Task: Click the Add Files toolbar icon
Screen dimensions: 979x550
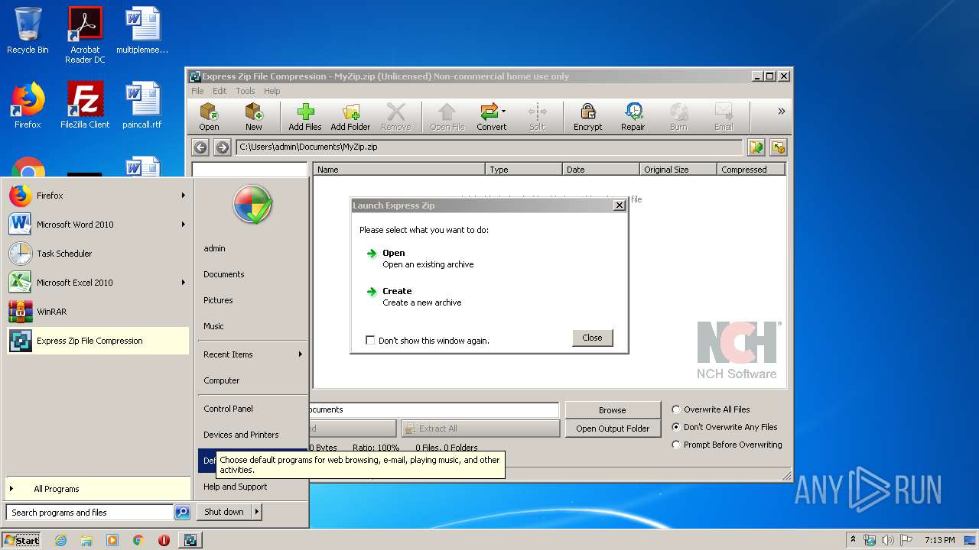Action: pyautogui.click(x=304, y=117)
